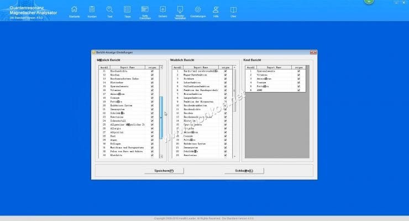
Task: Open the Startseite home icon
Action: tap(75, 12)
